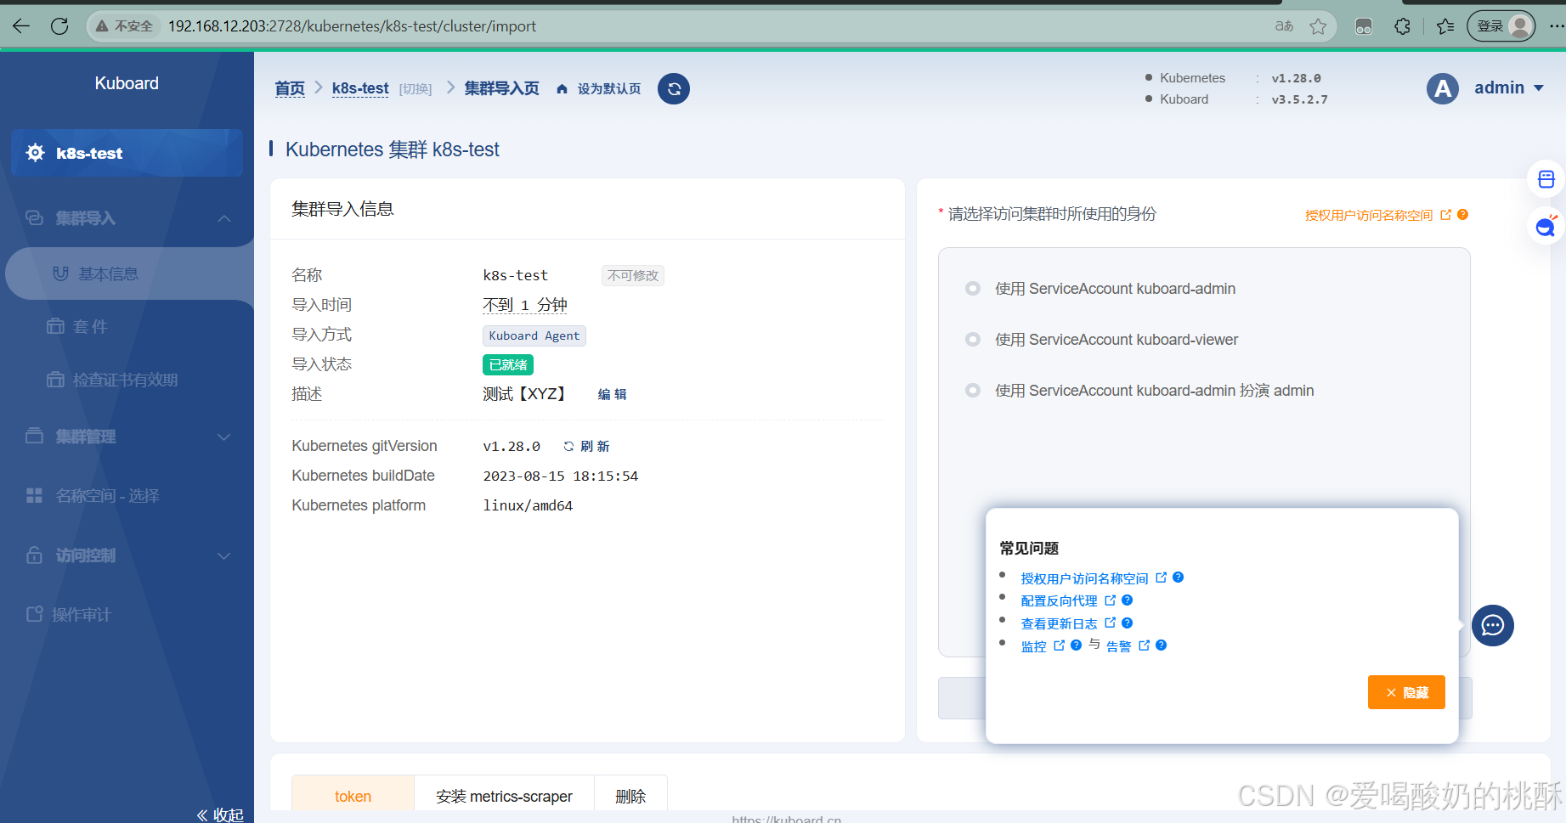Click 刷新 next to Kubernetes gitVersion

[586, 446]
